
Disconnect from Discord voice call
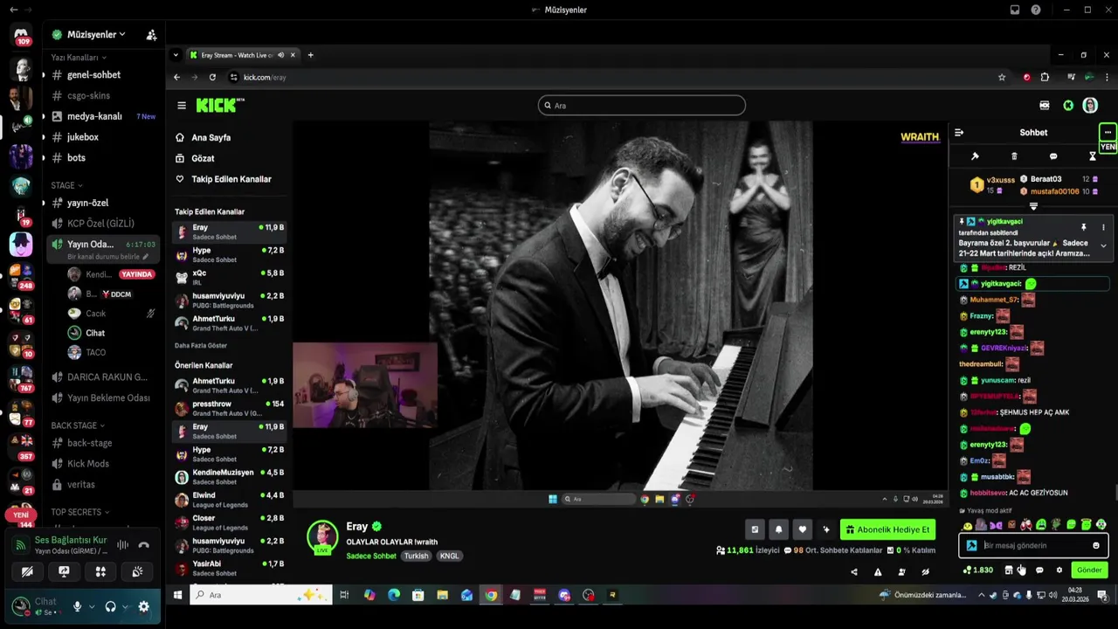[x=143, y=545]
